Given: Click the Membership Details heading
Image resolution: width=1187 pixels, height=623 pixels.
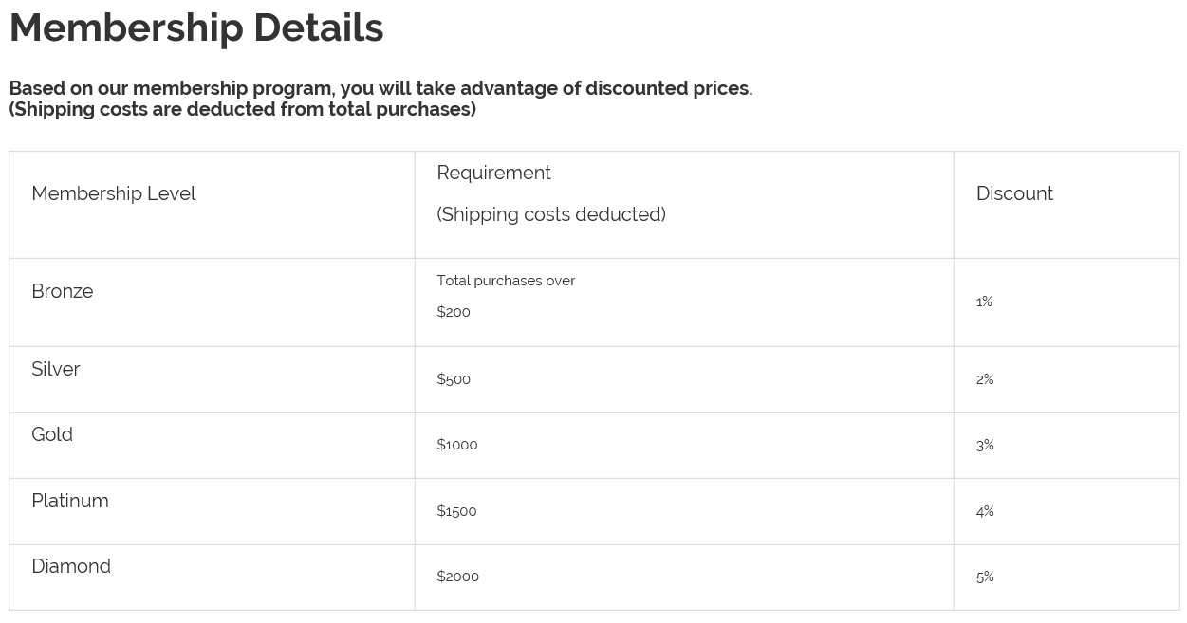Looking at the screenshot, I should [x=196, y=28].
